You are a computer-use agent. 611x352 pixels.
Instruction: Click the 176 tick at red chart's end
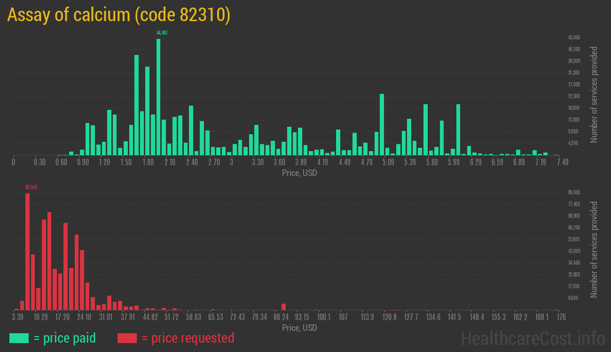point(560,317)
